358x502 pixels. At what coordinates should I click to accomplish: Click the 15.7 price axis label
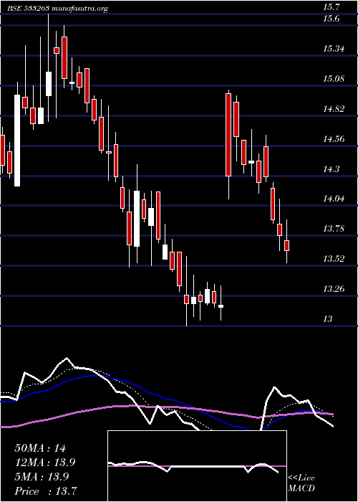pos(332,6)
